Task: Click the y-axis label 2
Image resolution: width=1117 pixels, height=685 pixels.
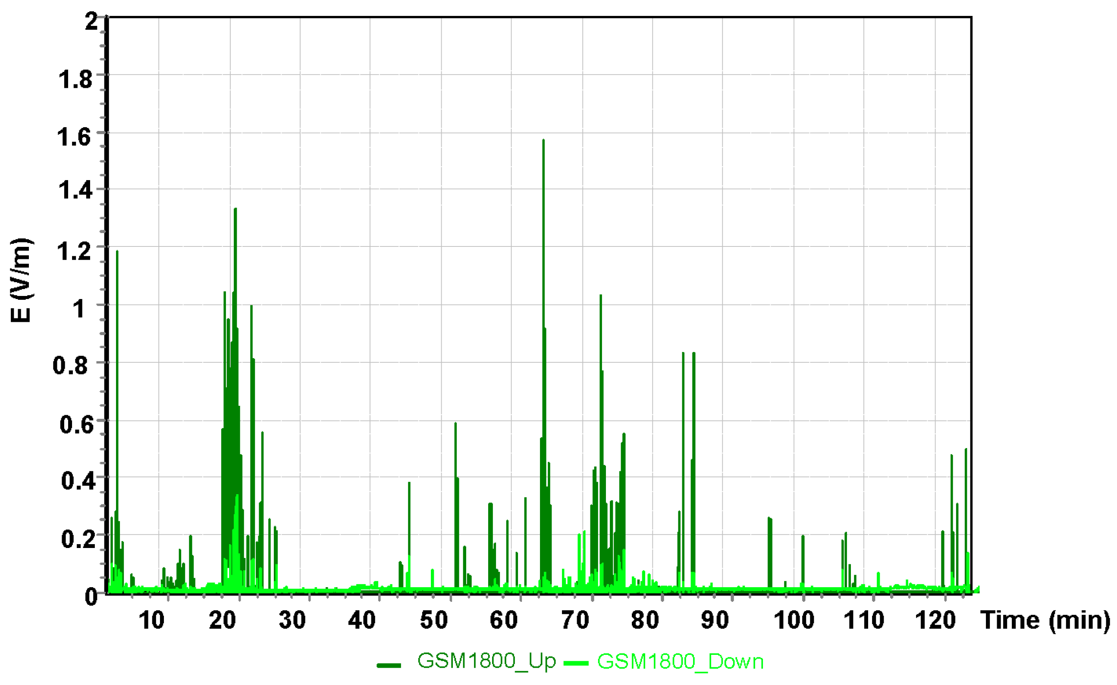Action: tap(91, 21)
